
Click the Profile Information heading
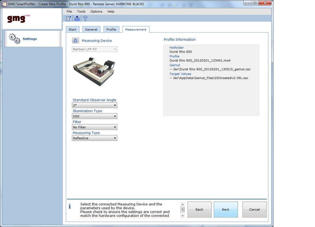(180, 40)
